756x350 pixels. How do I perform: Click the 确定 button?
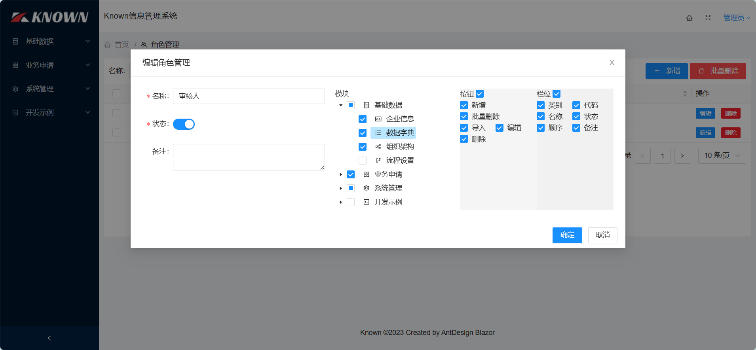[x=567, y=235]
